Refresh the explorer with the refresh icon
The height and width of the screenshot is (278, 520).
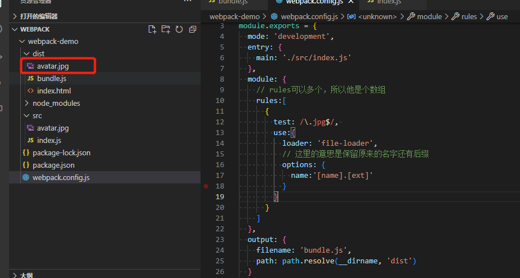pyautogui.click(x=179, y=29)
